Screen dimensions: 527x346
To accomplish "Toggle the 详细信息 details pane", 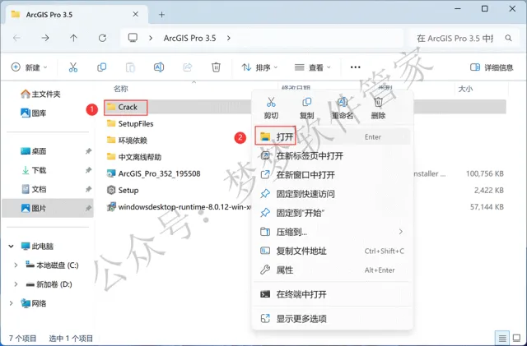I will pos(492,67).
